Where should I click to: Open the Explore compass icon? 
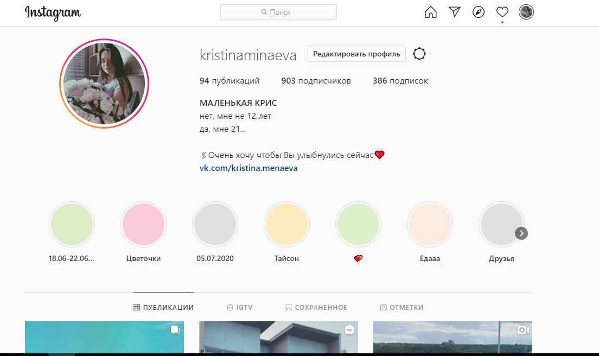click(x=479, y=12)
